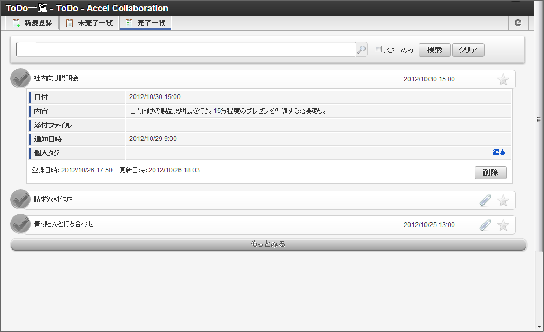Toggle completion check for 請求資料作成
544x332 pixels.
[x=20, y=199]
